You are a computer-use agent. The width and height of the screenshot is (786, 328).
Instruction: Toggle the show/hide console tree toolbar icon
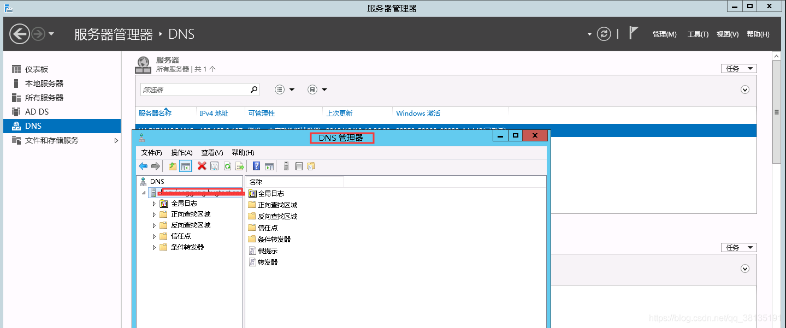tap(185, 166)
